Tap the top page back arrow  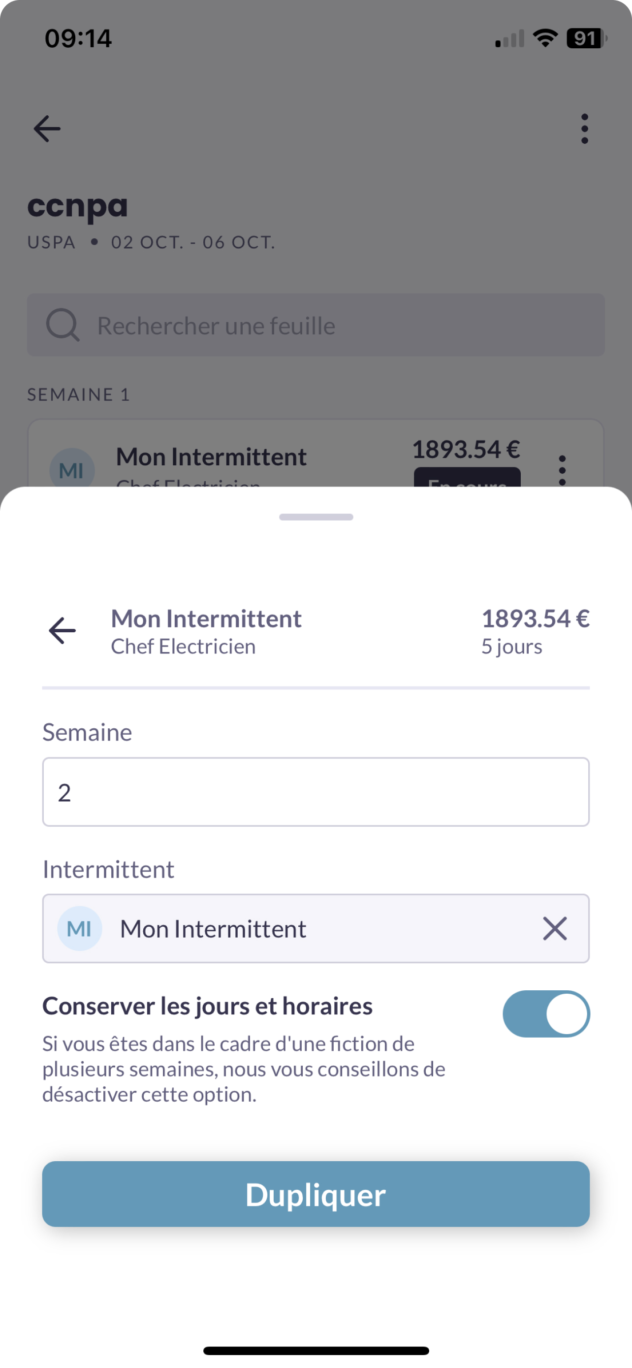pos(47,129)
